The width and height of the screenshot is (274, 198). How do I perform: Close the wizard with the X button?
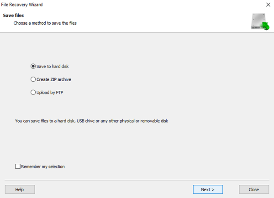coord(268,5)
